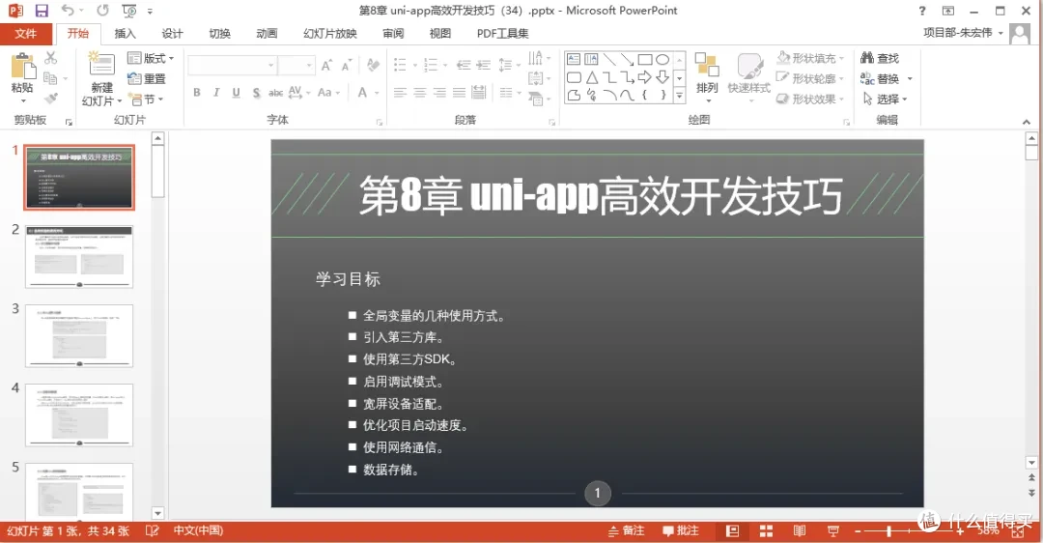The width and height of the screenshot is (1043, 543).
Task: Click spell check icon in status bar
Action: 153,531
